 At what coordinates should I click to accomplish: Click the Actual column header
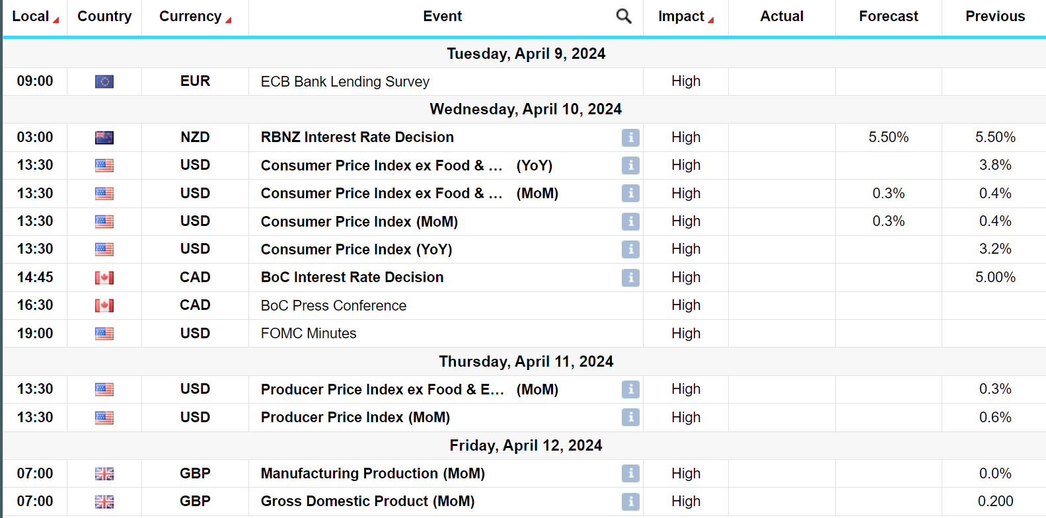[782, 17]
